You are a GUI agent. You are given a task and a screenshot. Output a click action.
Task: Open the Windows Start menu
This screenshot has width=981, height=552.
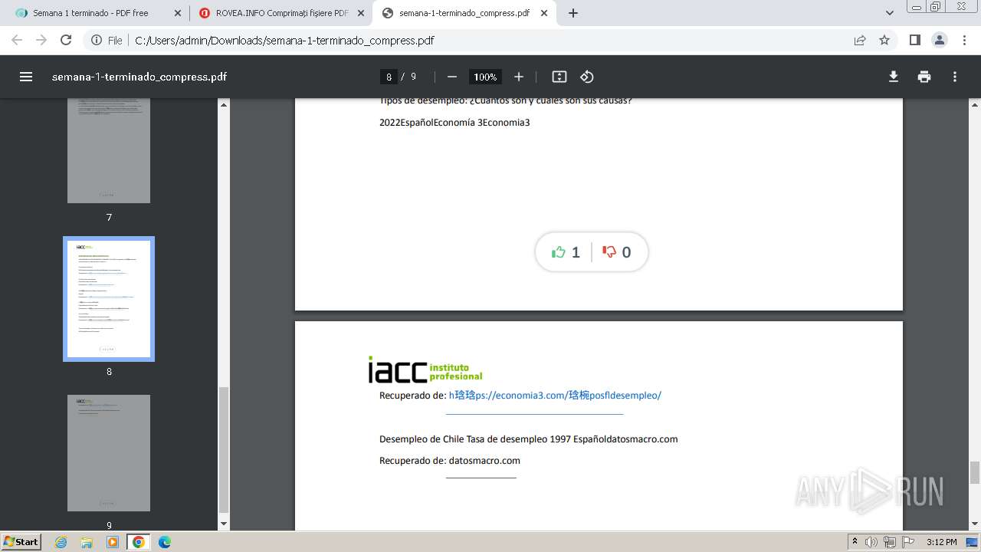point(21,541)
